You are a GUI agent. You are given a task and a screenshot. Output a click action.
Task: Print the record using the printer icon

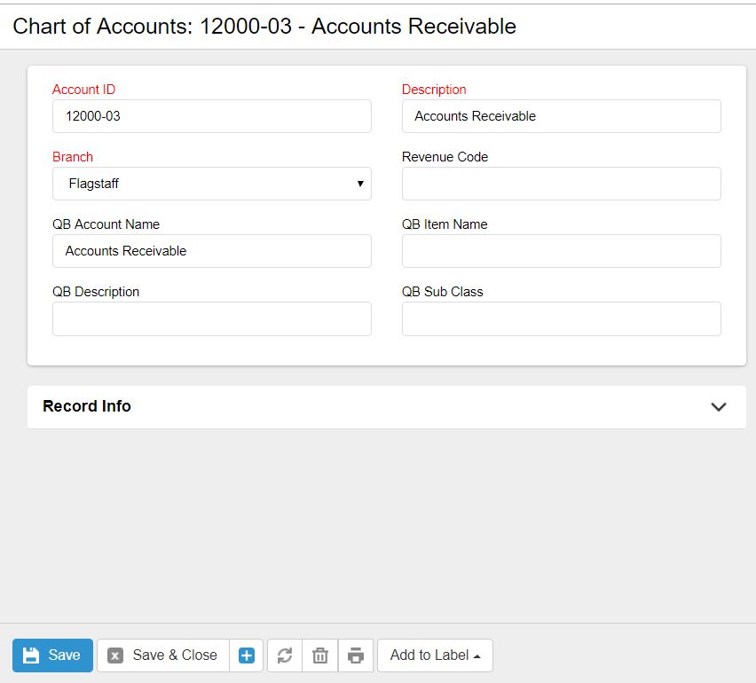[356, 656]
